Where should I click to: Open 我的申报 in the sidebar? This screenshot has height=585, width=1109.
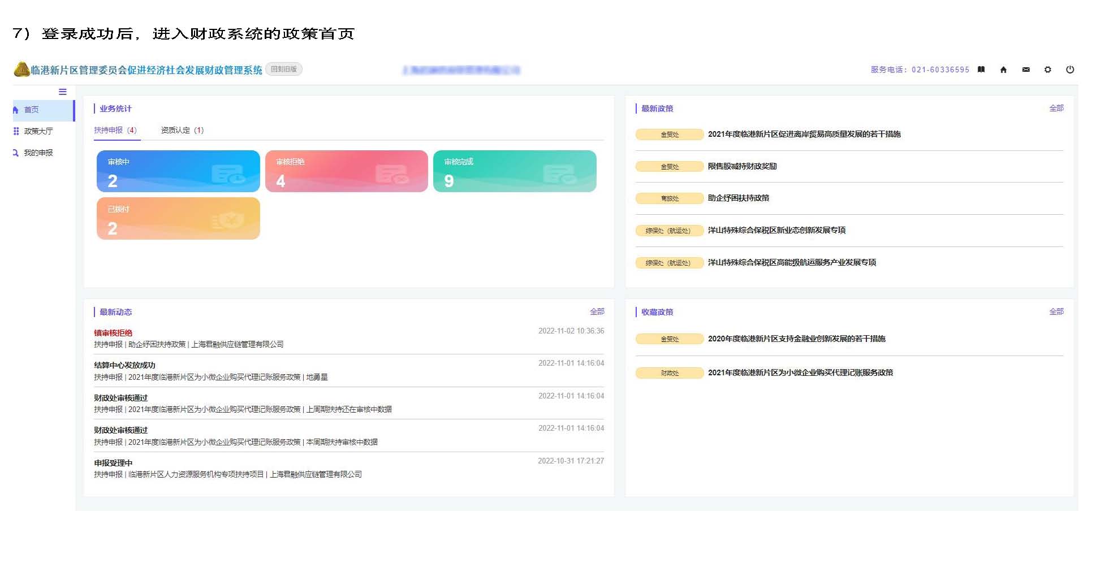coord(38,153)
